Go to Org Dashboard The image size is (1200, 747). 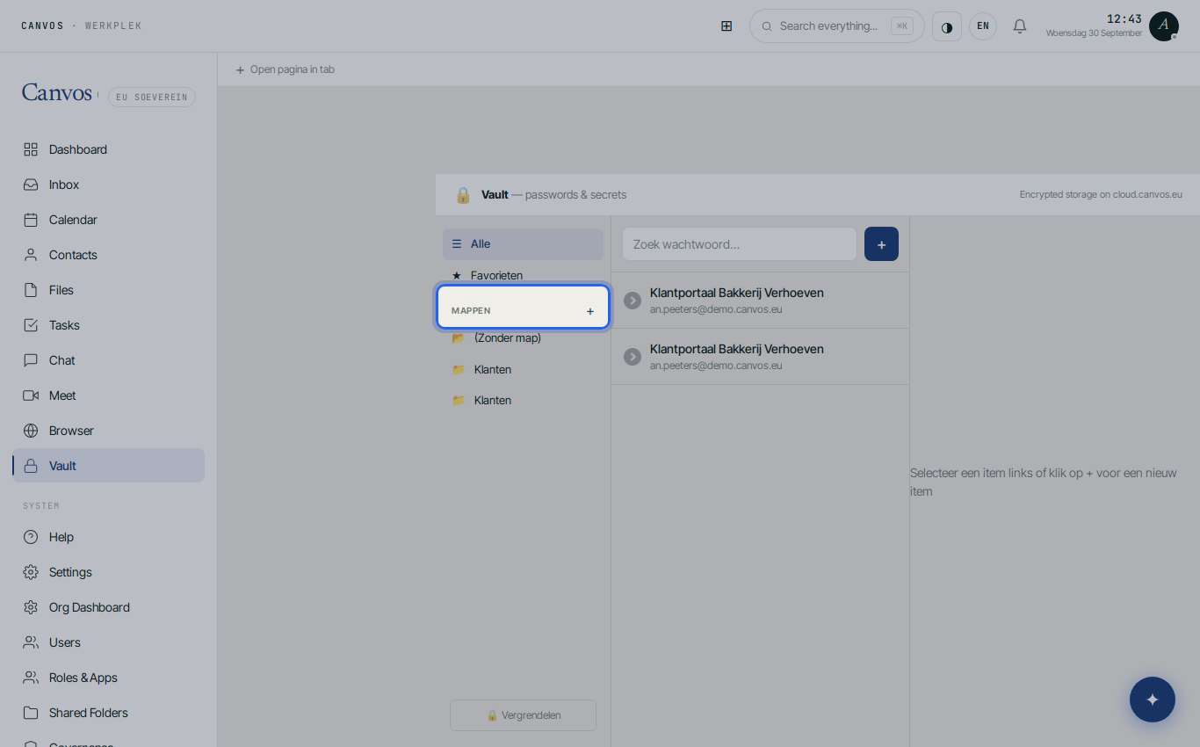click(x=108, y=607)
